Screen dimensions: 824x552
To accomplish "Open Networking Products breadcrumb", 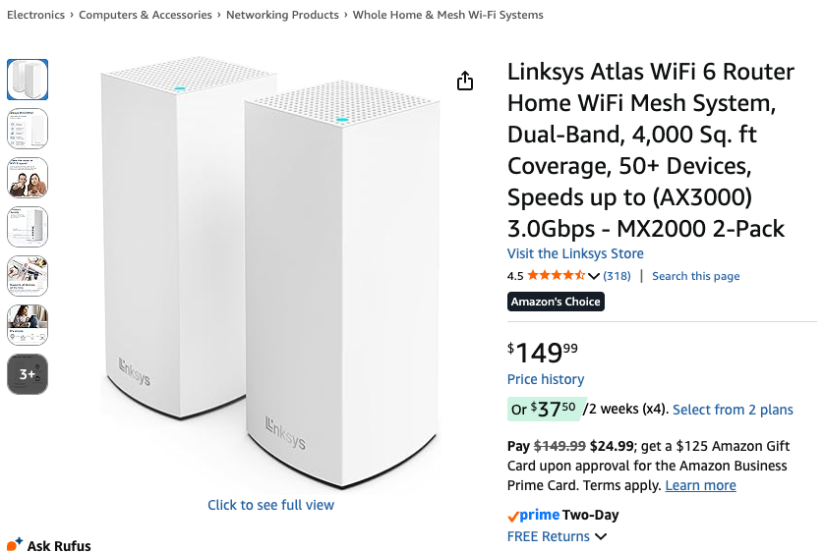I will click(282, 15).
